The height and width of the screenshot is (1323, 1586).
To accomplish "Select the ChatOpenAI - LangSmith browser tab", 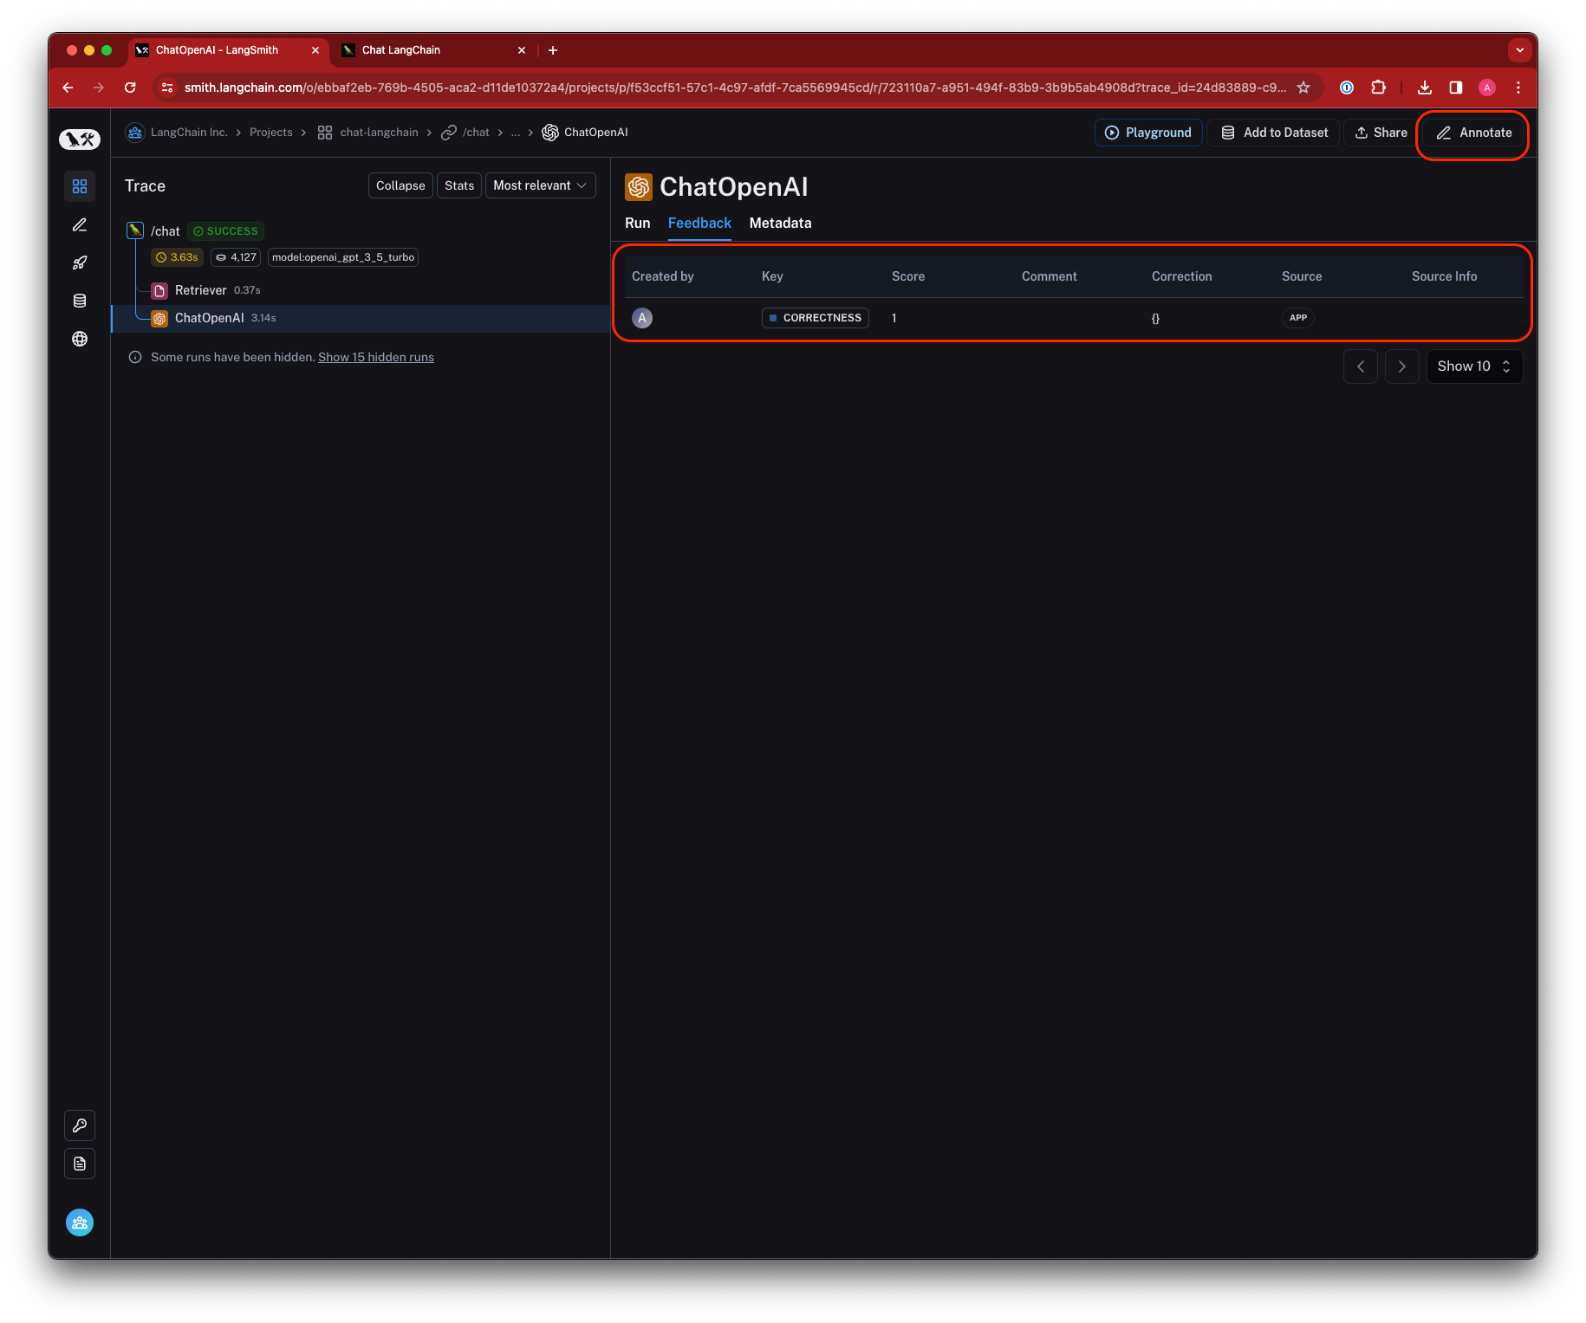I will point(229,50).
